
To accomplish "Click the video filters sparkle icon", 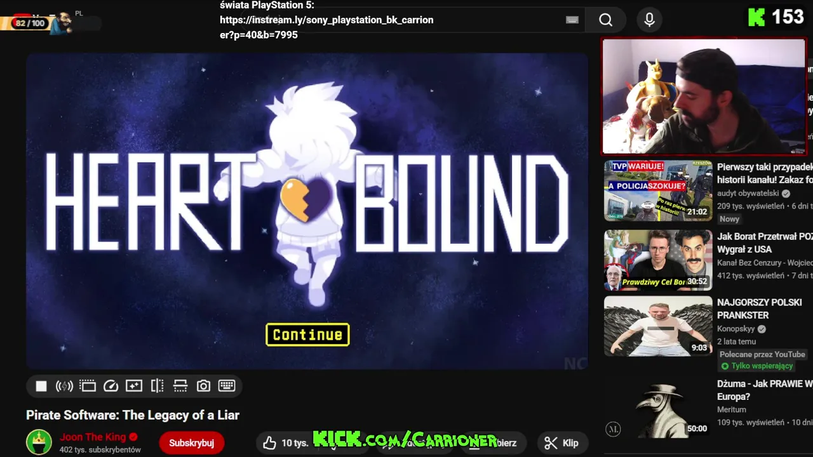I will click(x=134, y=386).
